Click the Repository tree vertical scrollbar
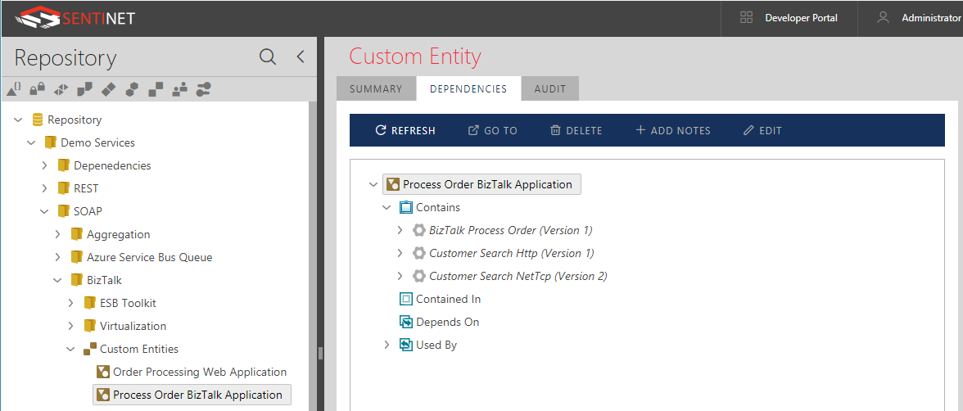963x411 pixels. (x=313, y=256)
